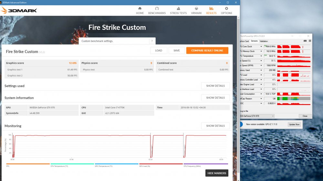
Task: Open the Options gear
Action: (x=226, y=10)
